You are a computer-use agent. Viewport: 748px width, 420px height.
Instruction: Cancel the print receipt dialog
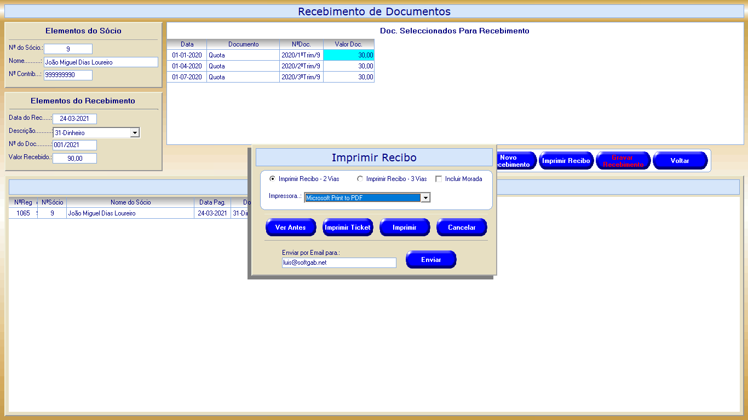coord(461,227)
